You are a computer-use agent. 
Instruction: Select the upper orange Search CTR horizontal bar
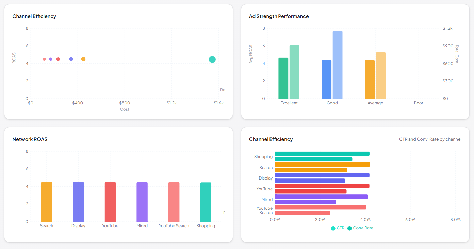(323, 165)
